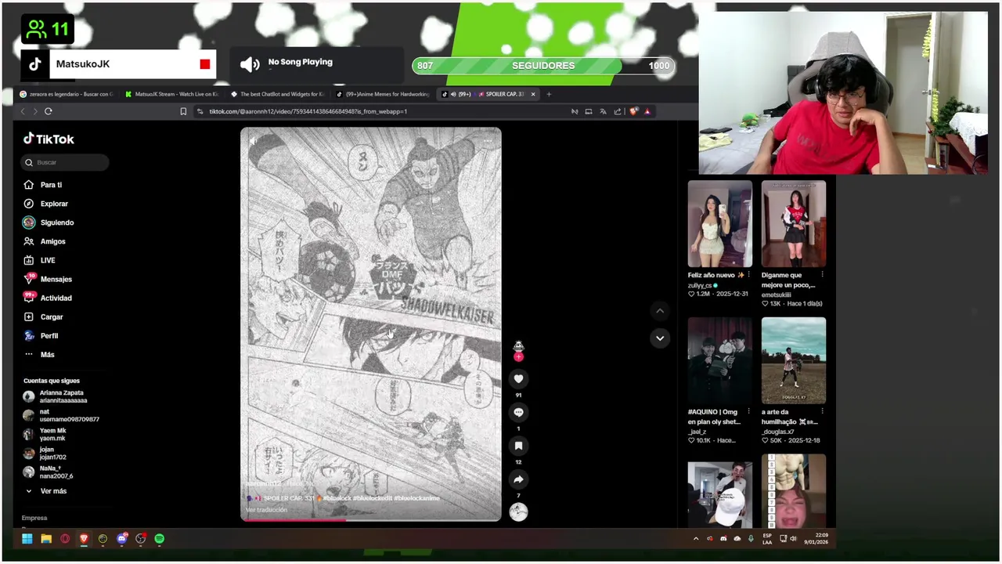Open the Explorar section
Image resolution: width=1002 pixels, height=564 pixels.
tap(45, 204)
